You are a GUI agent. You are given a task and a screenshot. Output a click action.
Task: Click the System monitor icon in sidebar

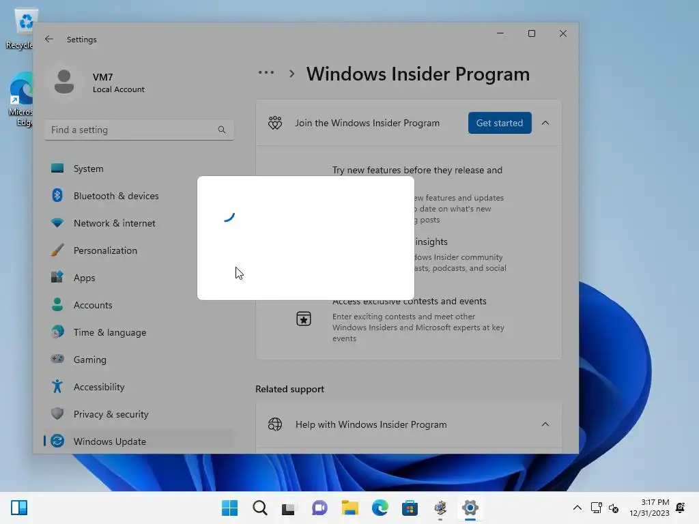[57, 169]
